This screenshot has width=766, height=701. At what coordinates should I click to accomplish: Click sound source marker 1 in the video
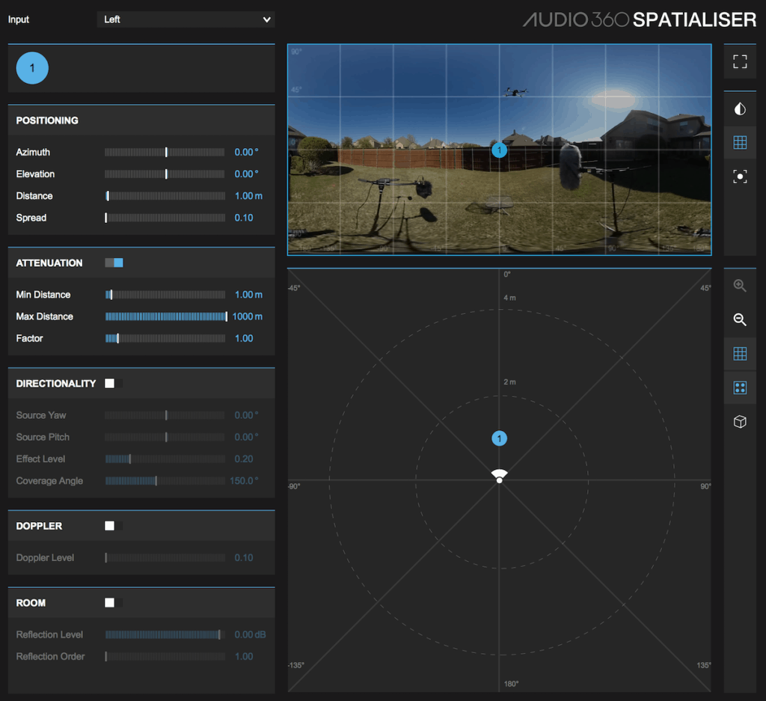500,150
